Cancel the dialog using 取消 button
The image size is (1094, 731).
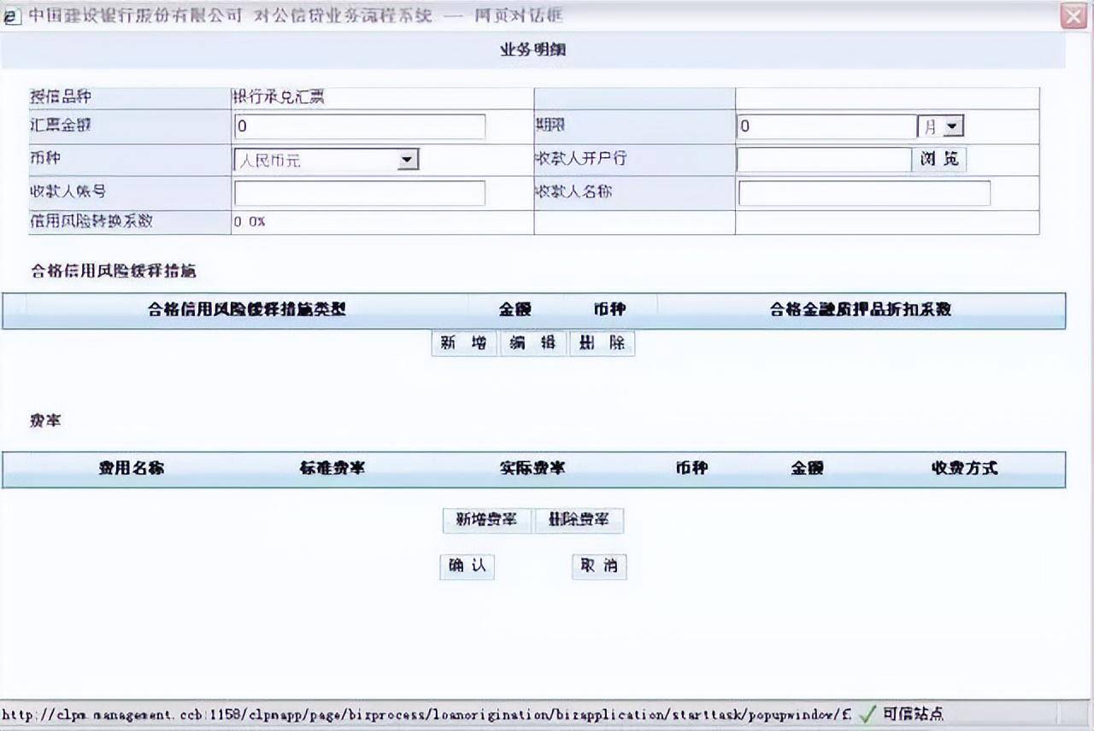pyautogui.click(x=598, y=566)
